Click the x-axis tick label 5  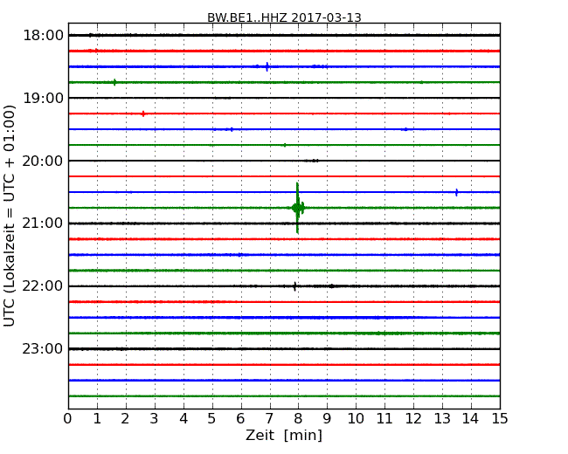pyautogui.click(x=212, y=418)
